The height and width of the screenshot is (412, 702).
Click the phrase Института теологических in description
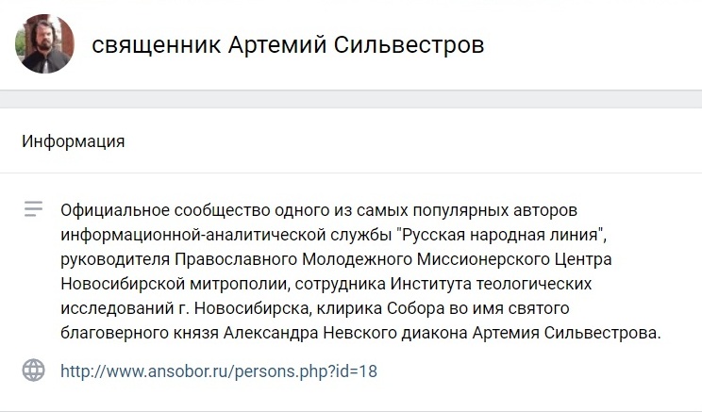(x=492, y=284)
